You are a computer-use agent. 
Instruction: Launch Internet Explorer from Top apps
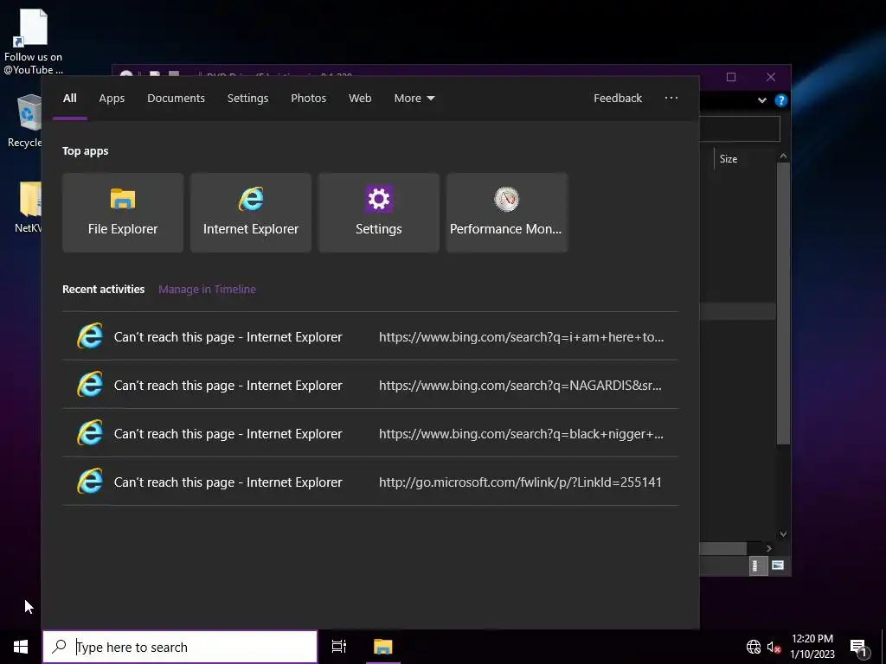coord(251,213)
